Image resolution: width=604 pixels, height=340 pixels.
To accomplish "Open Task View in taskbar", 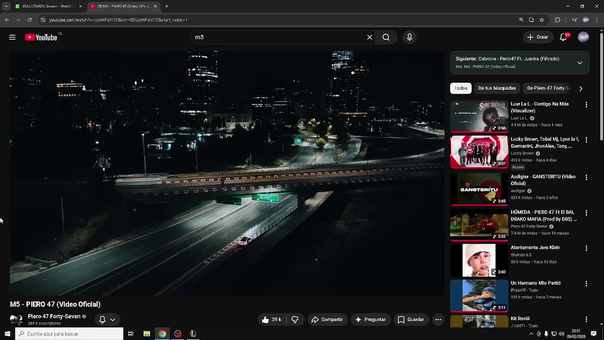I will coord(131,334).
